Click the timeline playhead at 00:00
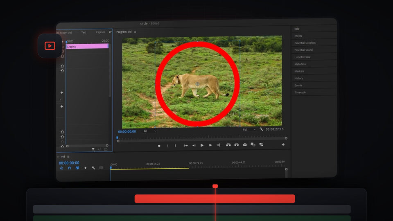 pos(111,168)
